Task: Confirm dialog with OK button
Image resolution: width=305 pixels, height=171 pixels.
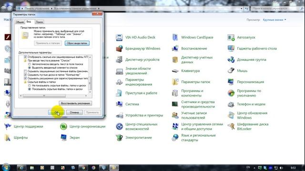Action: tap(56, 113)
